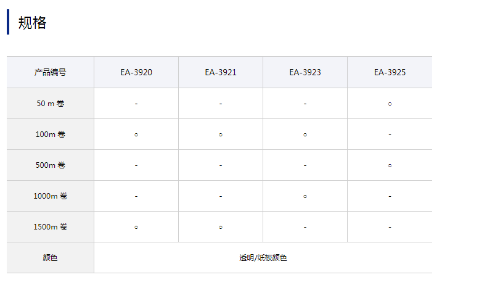Click circle mark for EA-3925 50 m 卷
Viewport: 495px width, 285px height.
390,104
